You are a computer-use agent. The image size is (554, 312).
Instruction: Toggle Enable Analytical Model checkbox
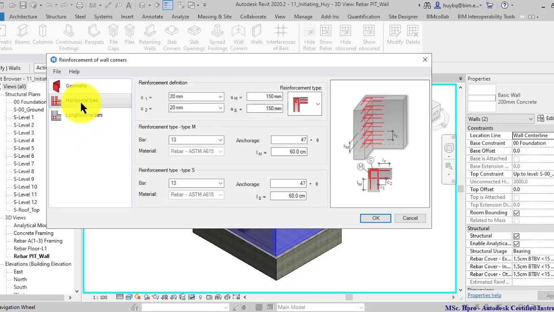coord(516,244)
